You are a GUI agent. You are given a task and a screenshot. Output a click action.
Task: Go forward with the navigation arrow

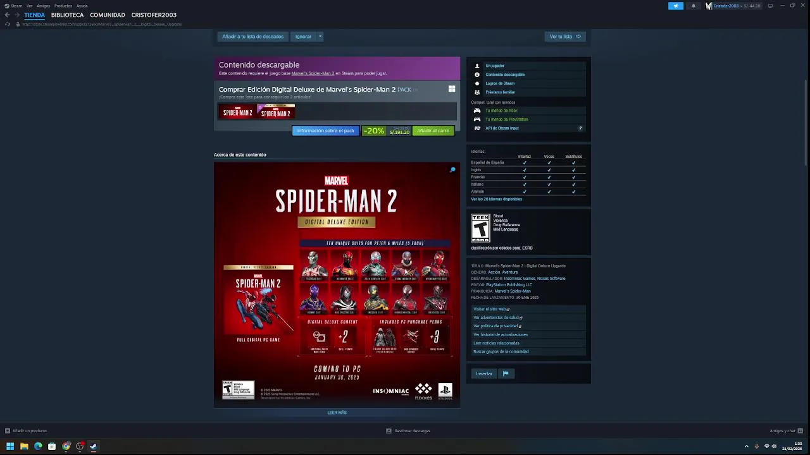[16, 15]
